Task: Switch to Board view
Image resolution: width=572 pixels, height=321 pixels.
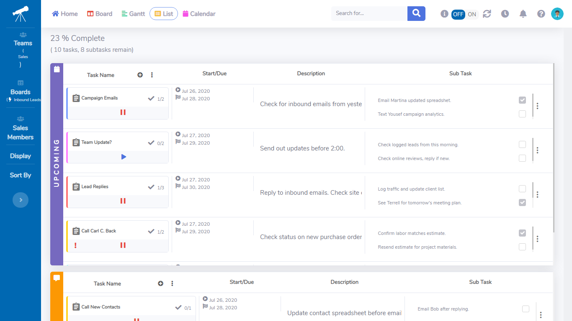Action: coord(100,14)
